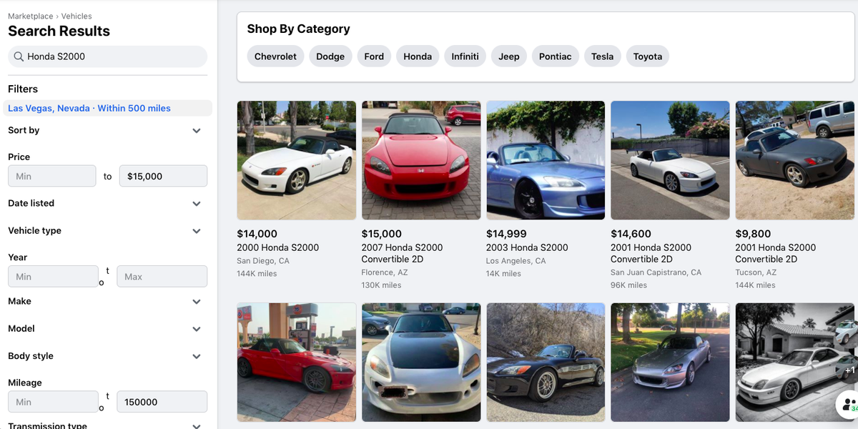
Task: Open the people icon at bottom right
Action: 848,404
